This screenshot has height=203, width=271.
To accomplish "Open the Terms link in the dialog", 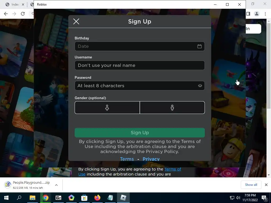I will tap(127, 159).
